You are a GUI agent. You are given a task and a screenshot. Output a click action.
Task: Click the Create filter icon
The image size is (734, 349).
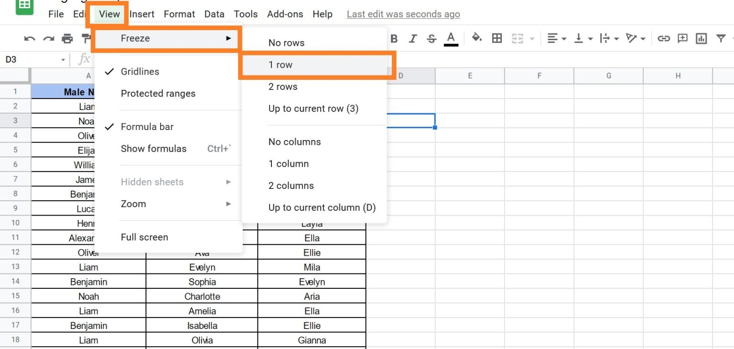pos(722,38)
